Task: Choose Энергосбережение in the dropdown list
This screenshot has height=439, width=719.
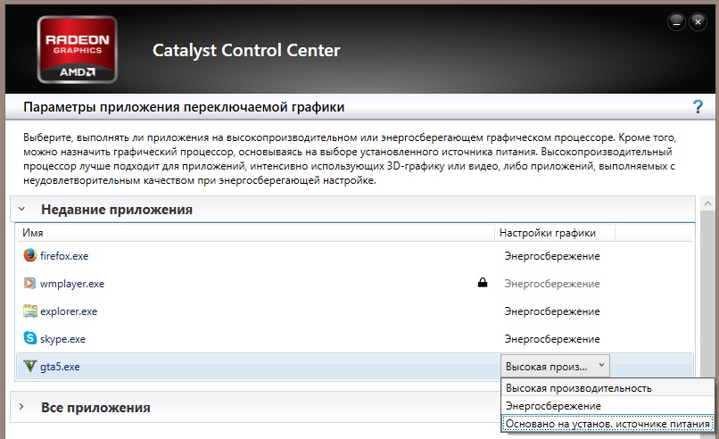Action: pos(553,406)
